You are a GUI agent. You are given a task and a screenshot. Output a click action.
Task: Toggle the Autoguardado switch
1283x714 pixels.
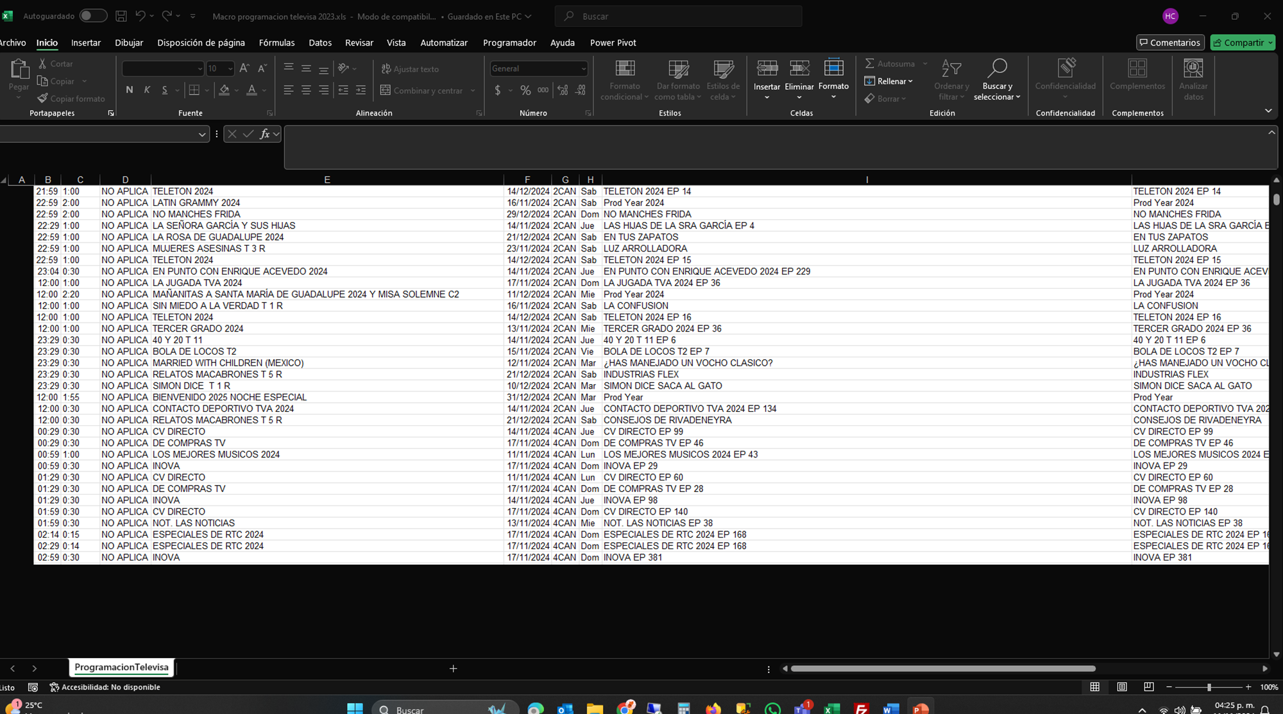93,16
